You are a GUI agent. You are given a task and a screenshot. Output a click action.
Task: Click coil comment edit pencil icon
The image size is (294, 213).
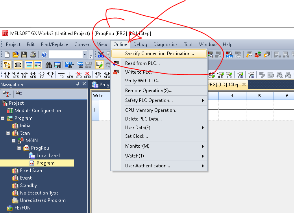coord(229,75)
